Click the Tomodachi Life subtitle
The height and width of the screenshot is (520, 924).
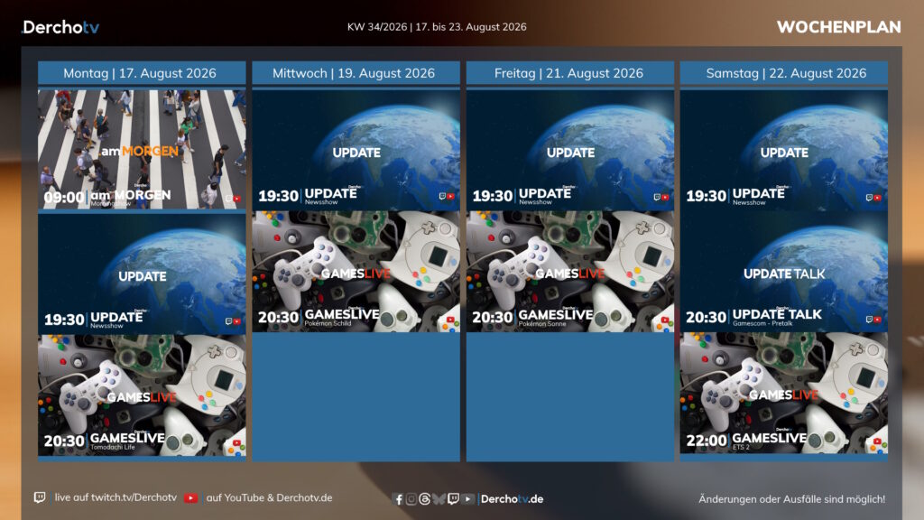113,447
